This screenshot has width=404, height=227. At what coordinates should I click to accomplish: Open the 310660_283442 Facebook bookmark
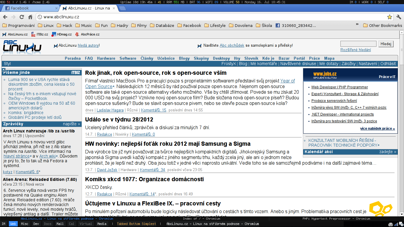coord(296,25)
